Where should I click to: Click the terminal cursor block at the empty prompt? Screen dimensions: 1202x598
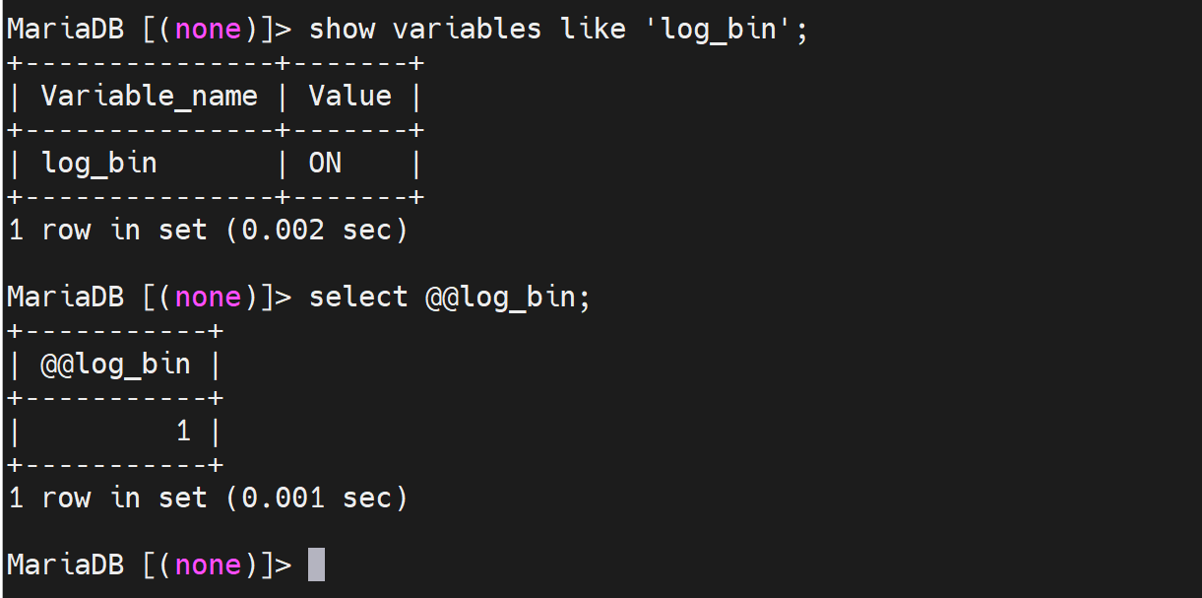[x=316, y=565]
